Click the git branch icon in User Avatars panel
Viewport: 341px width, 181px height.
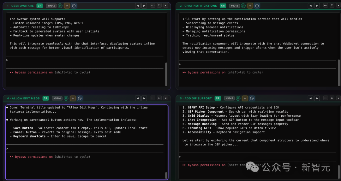(60, 6)
